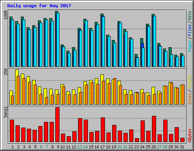Click day 31 on the date axis

182,147
